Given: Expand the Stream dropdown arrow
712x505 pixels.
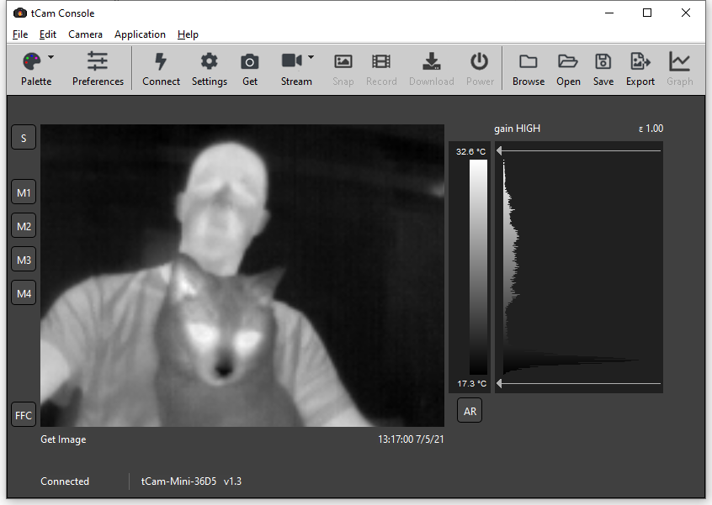Looking at the screenshot, I should (311, 58).
